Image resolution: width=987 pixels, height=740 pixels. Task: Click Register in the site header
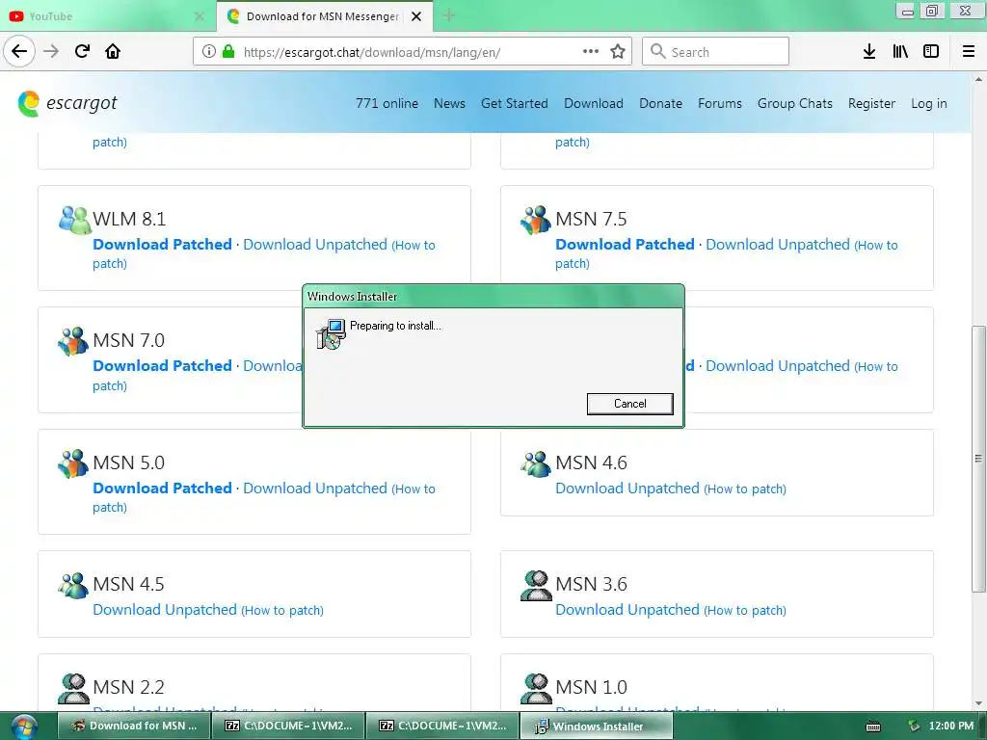871,103
